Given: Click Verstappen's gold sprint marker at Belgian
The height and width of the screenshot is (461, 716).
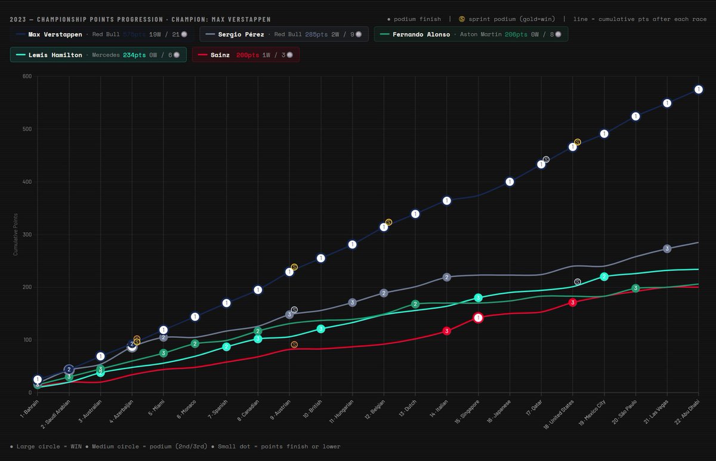Looking at the screenshot, I should coord(388,222).
